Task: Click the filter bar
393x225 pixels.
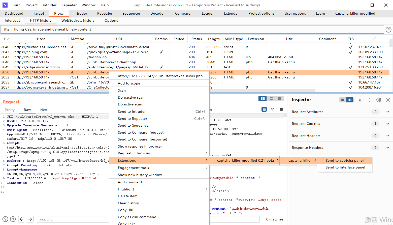Action: (x=192, y=29)
